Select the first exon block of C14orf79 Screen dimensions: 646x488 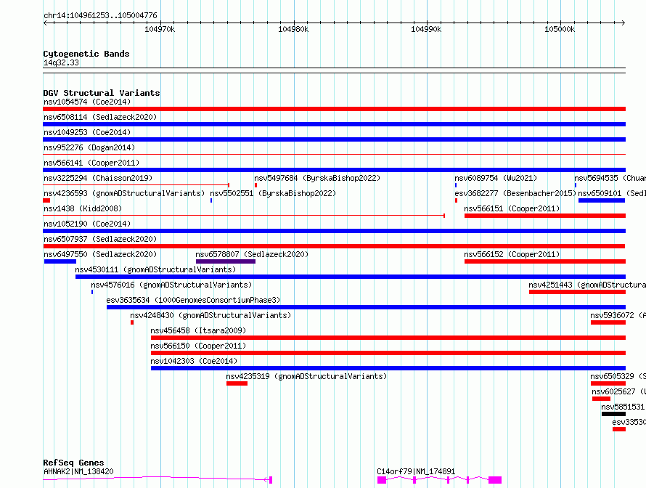382,480
